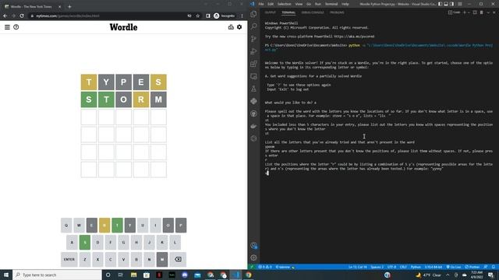Toggle panel layout icon in title bar

click(x=446, y=4)
